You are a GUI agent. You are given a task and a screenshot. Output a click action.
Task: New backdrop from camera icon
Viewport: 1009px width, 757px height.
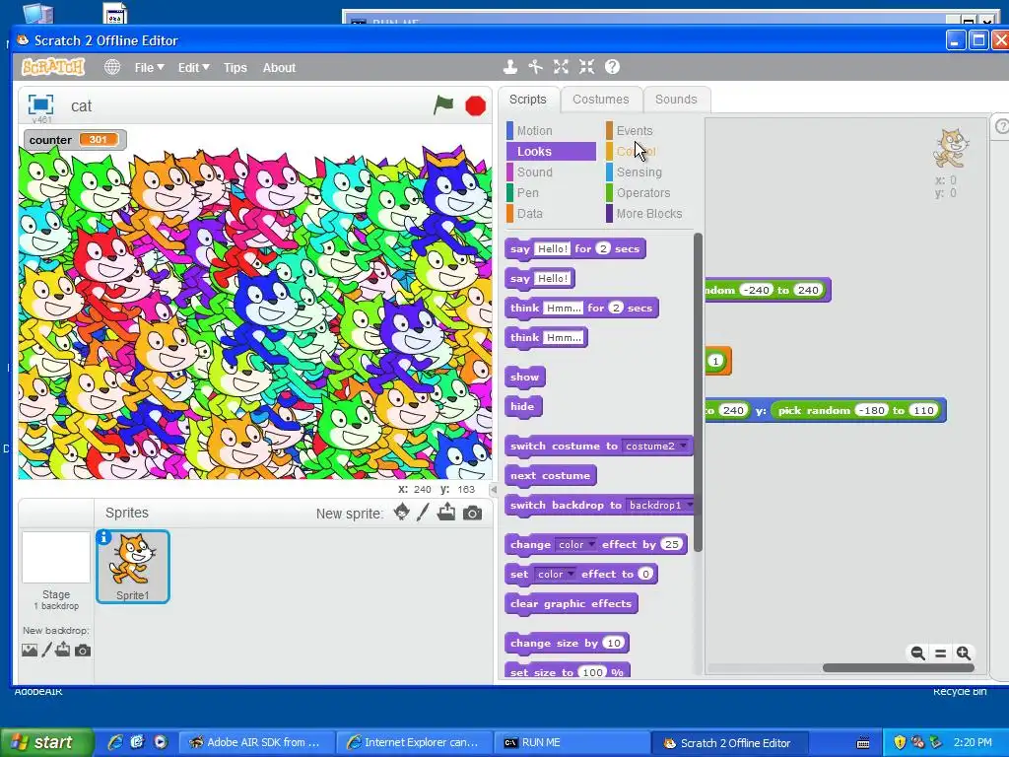click(x=83, y=651)
